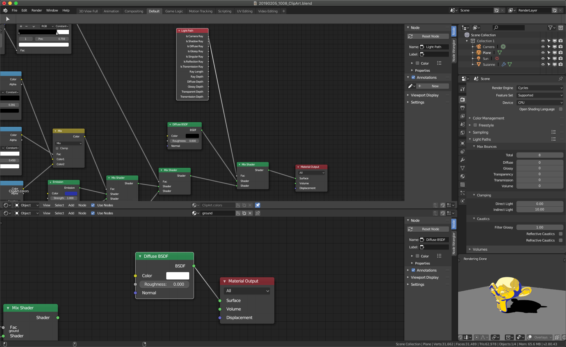Image resolution: width=566 pixels, height=347 pixels.
Task: Open the Output properties tab (printer icon)
Action: tap(463, 108)
